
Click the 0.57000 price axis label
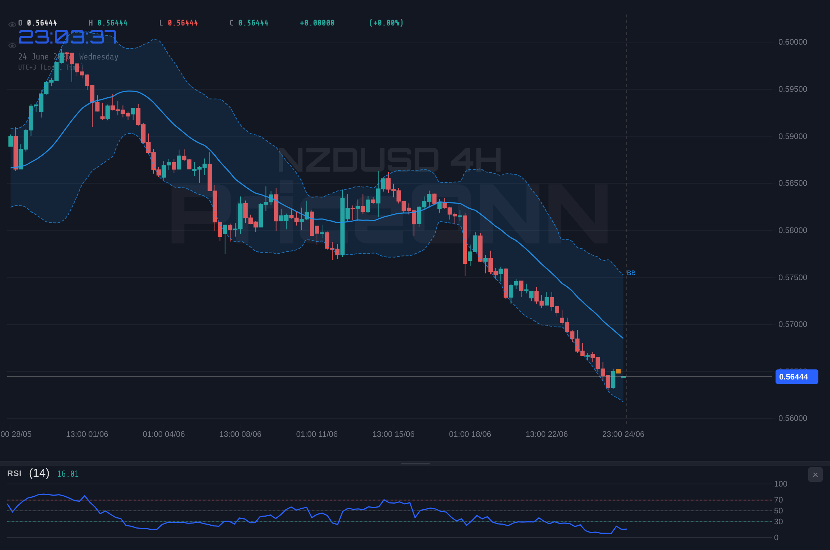793,324
